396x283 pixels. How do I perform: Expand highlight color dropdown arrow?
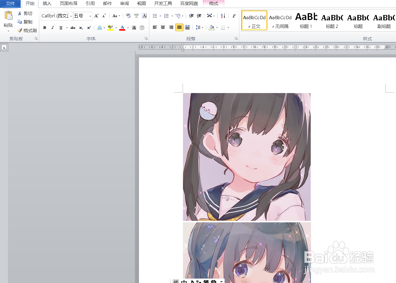tap(116, 28)
